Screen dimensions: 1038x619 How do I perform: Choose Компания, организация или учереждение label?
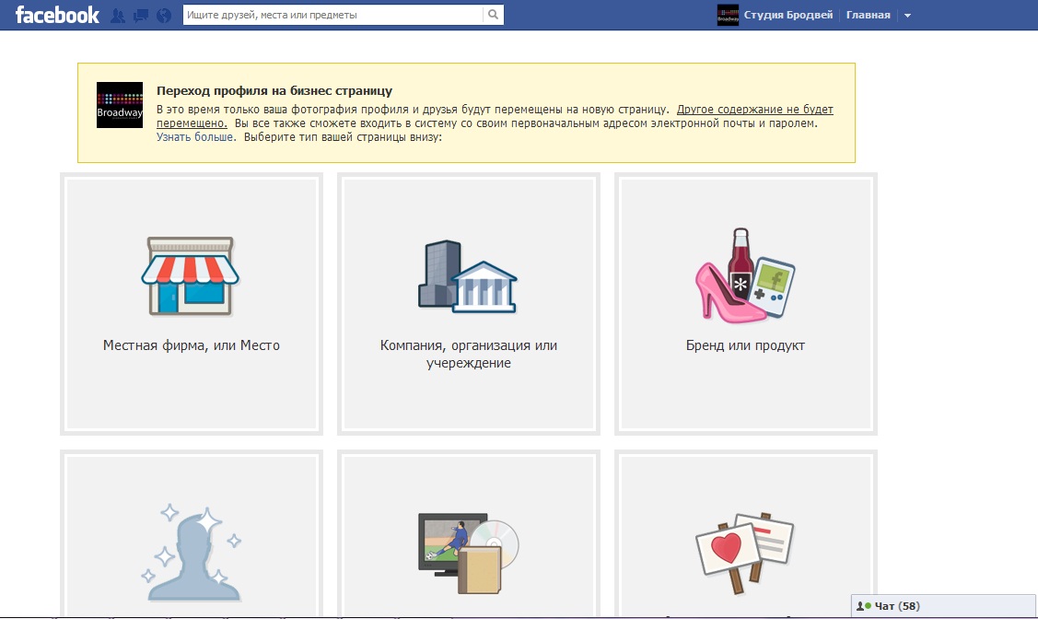(469, 354)
